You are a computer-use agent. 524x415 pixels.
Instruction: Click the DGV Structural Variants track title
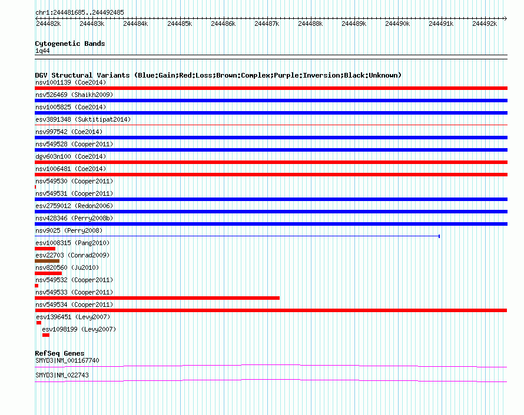tap(218, 75)
